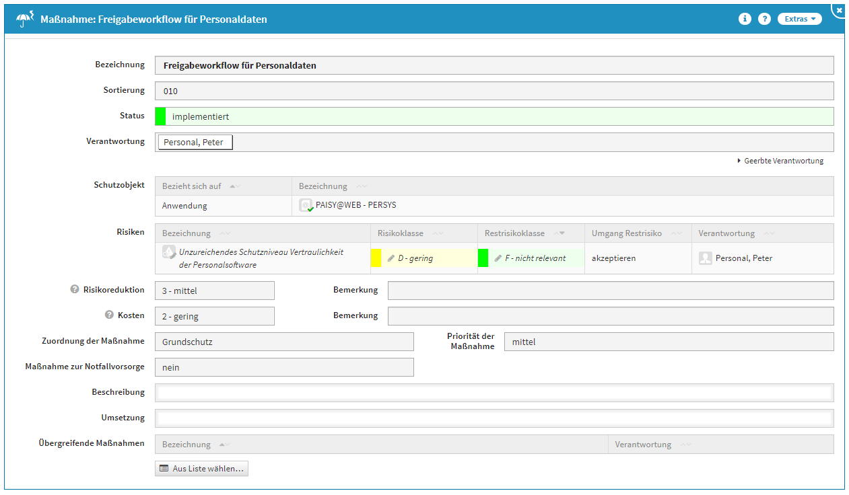Click the pencil icon next to F - nicht relevant
The width and height of the screenshot is (849, 495).
click(x=498, y=258)
